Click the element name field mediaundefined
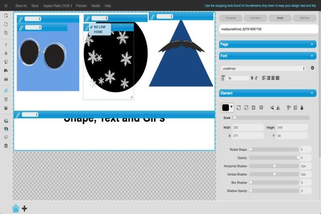Screen dimensions: 321x214 coord(269,29)
